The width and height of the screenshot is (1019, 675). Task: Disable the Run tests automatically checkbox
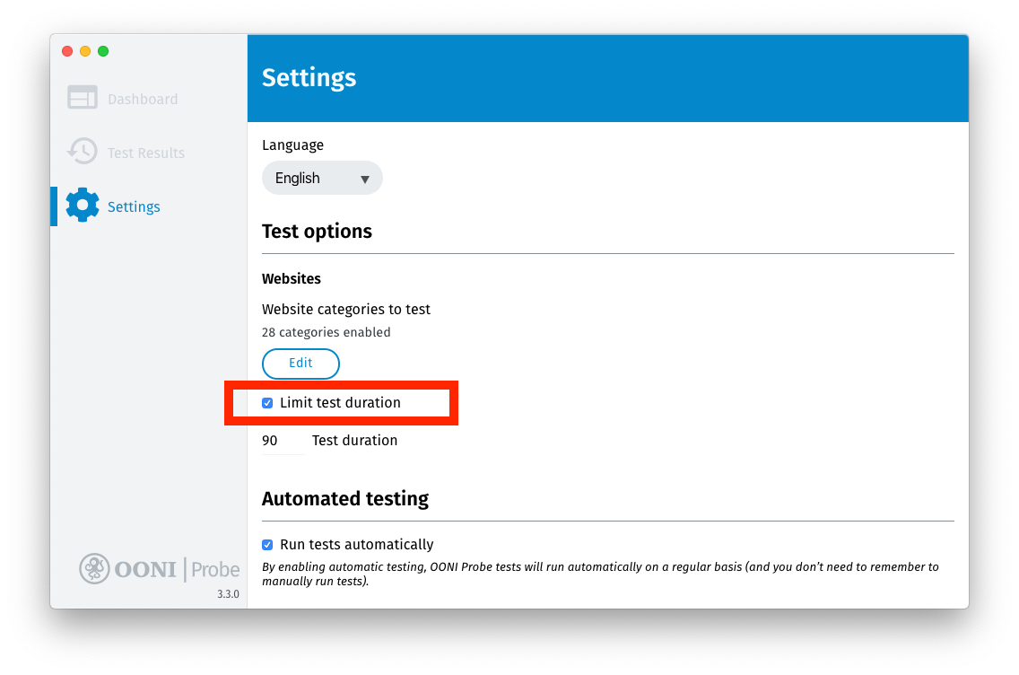point(267,545)
